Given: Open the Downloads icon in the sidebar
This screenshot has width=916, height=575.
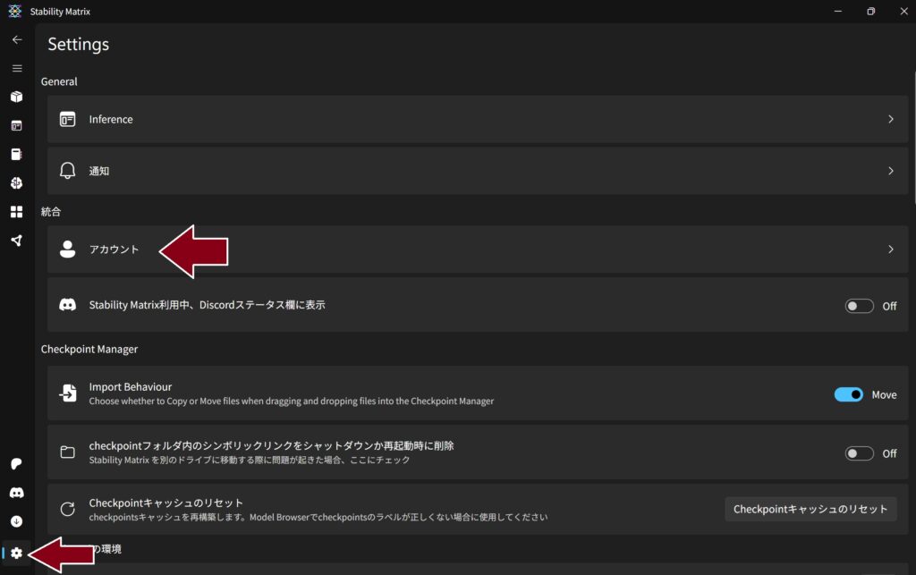Looking at the screenshot, I should tap(16, 521).
